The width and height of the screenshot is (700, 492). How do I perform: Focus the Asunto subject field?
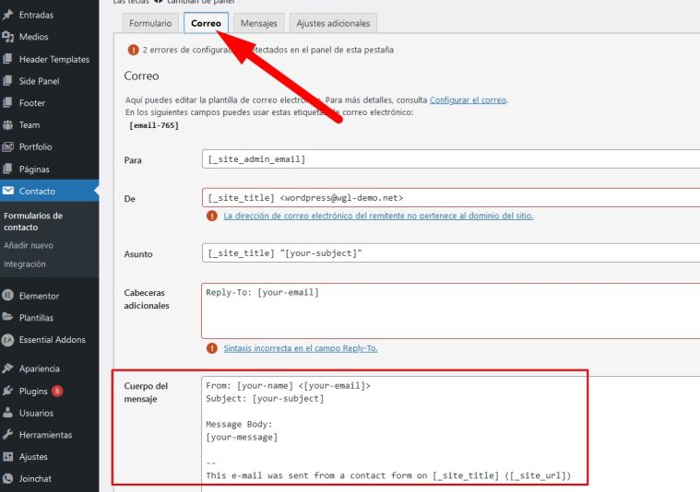coord(450,253)
